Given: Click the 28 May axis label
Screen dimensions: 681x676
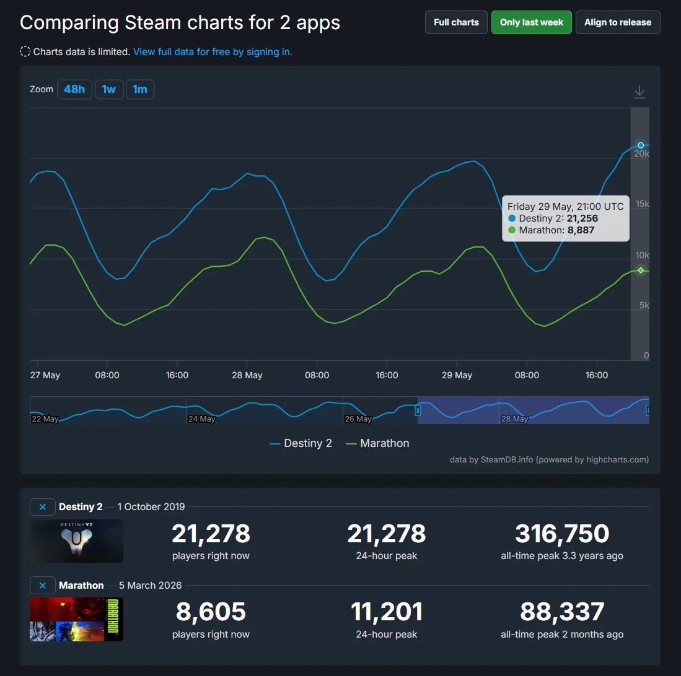Looking at the screenshot, I should click(x=247, y=375).
